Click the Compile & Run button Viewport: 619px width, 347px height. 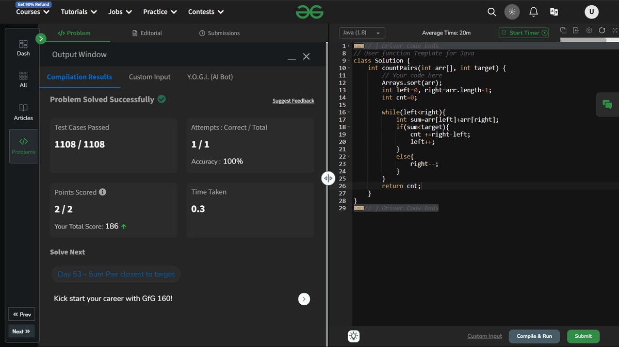(x=534, y=336)
